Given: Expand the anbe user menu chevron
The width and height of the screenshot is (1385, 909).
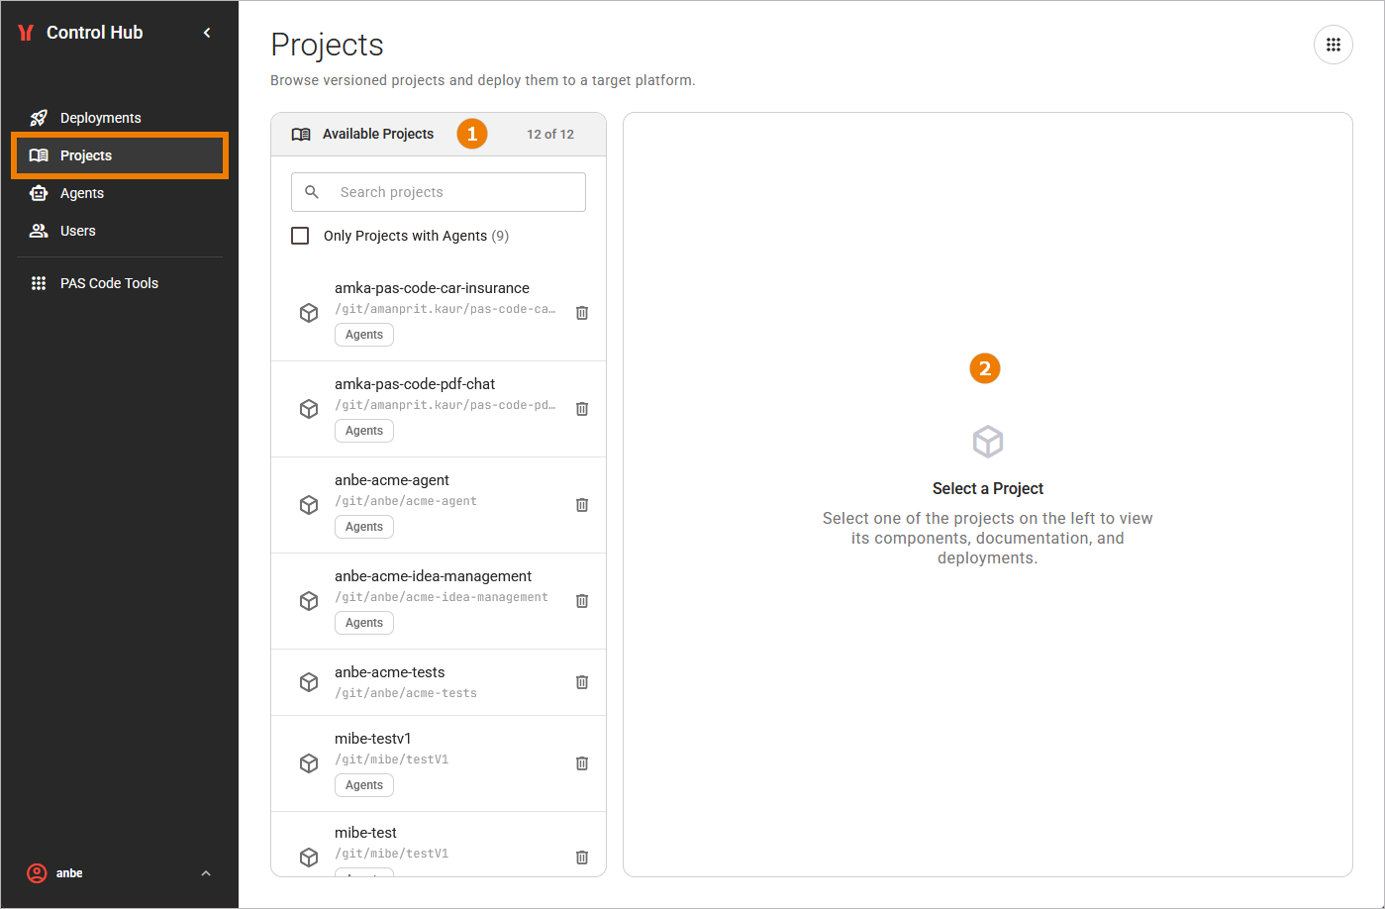Looking at the screenshot, I should point(206,873).
